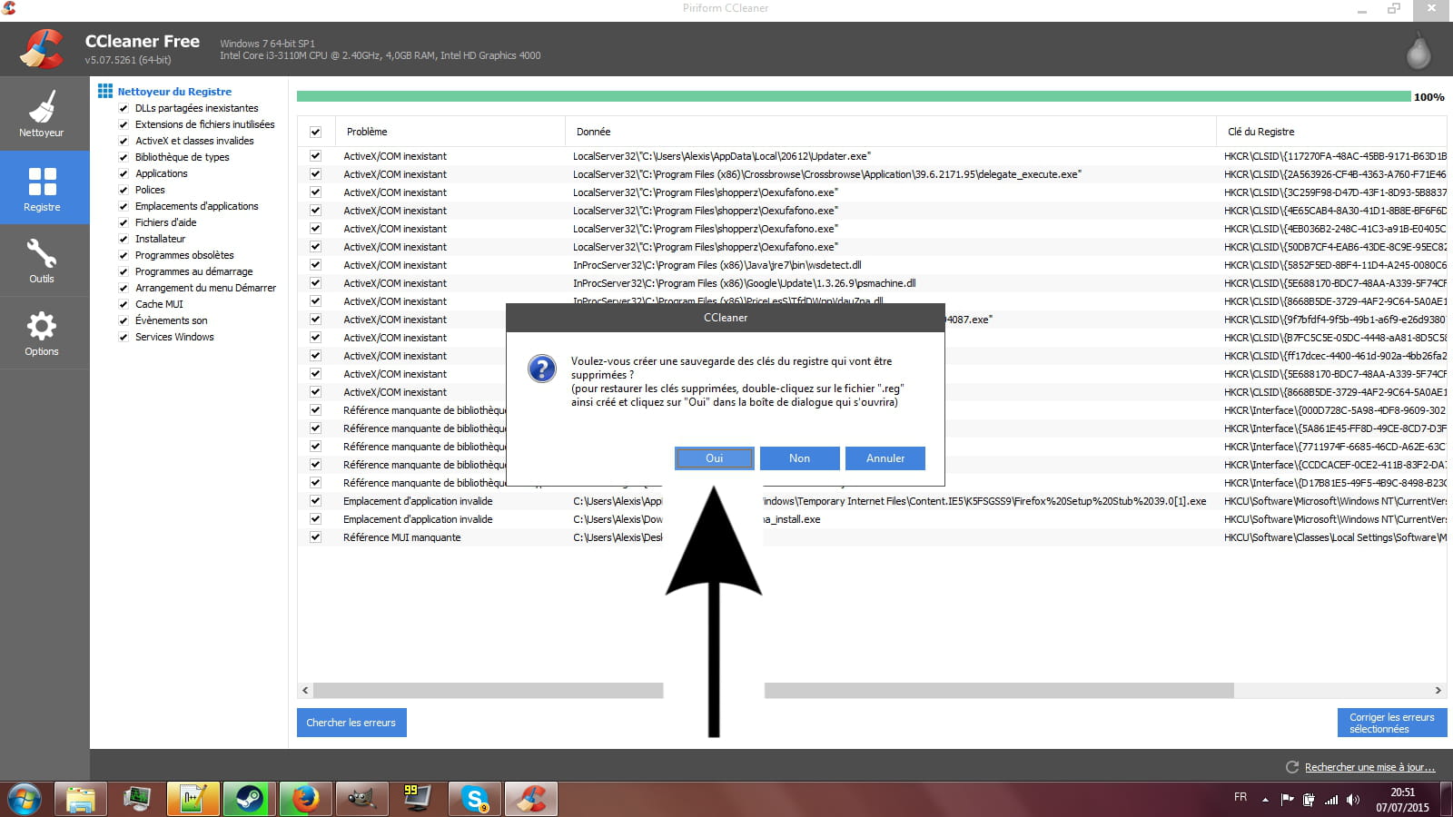Toggle checkbox for the wsdetect.dll row
This screenshot has height=817, width=1453.
point(315,265)
